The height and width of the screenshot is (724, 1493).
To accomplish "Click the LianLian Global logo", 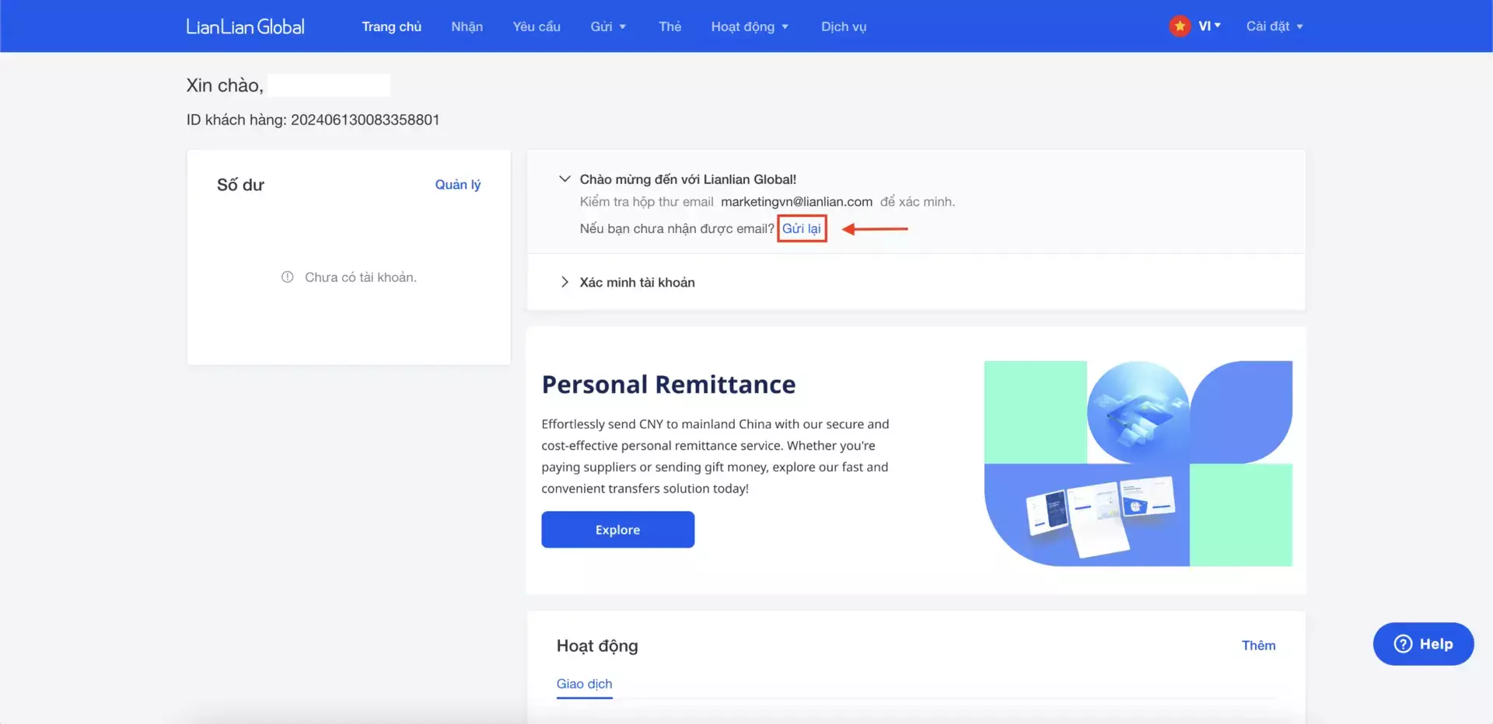I will pyautogui.click(x=245, y=26).
